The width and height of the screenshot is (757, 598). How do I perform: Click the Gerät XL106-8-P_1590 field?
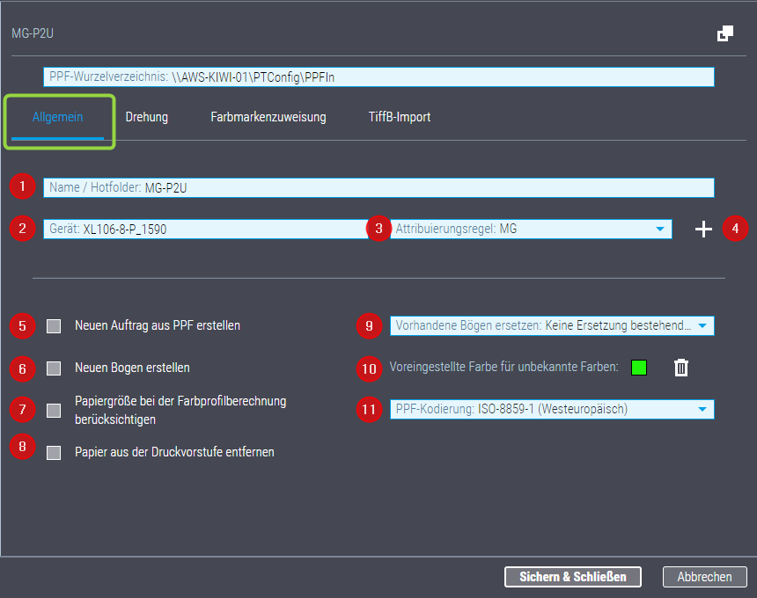click(202, 229)
